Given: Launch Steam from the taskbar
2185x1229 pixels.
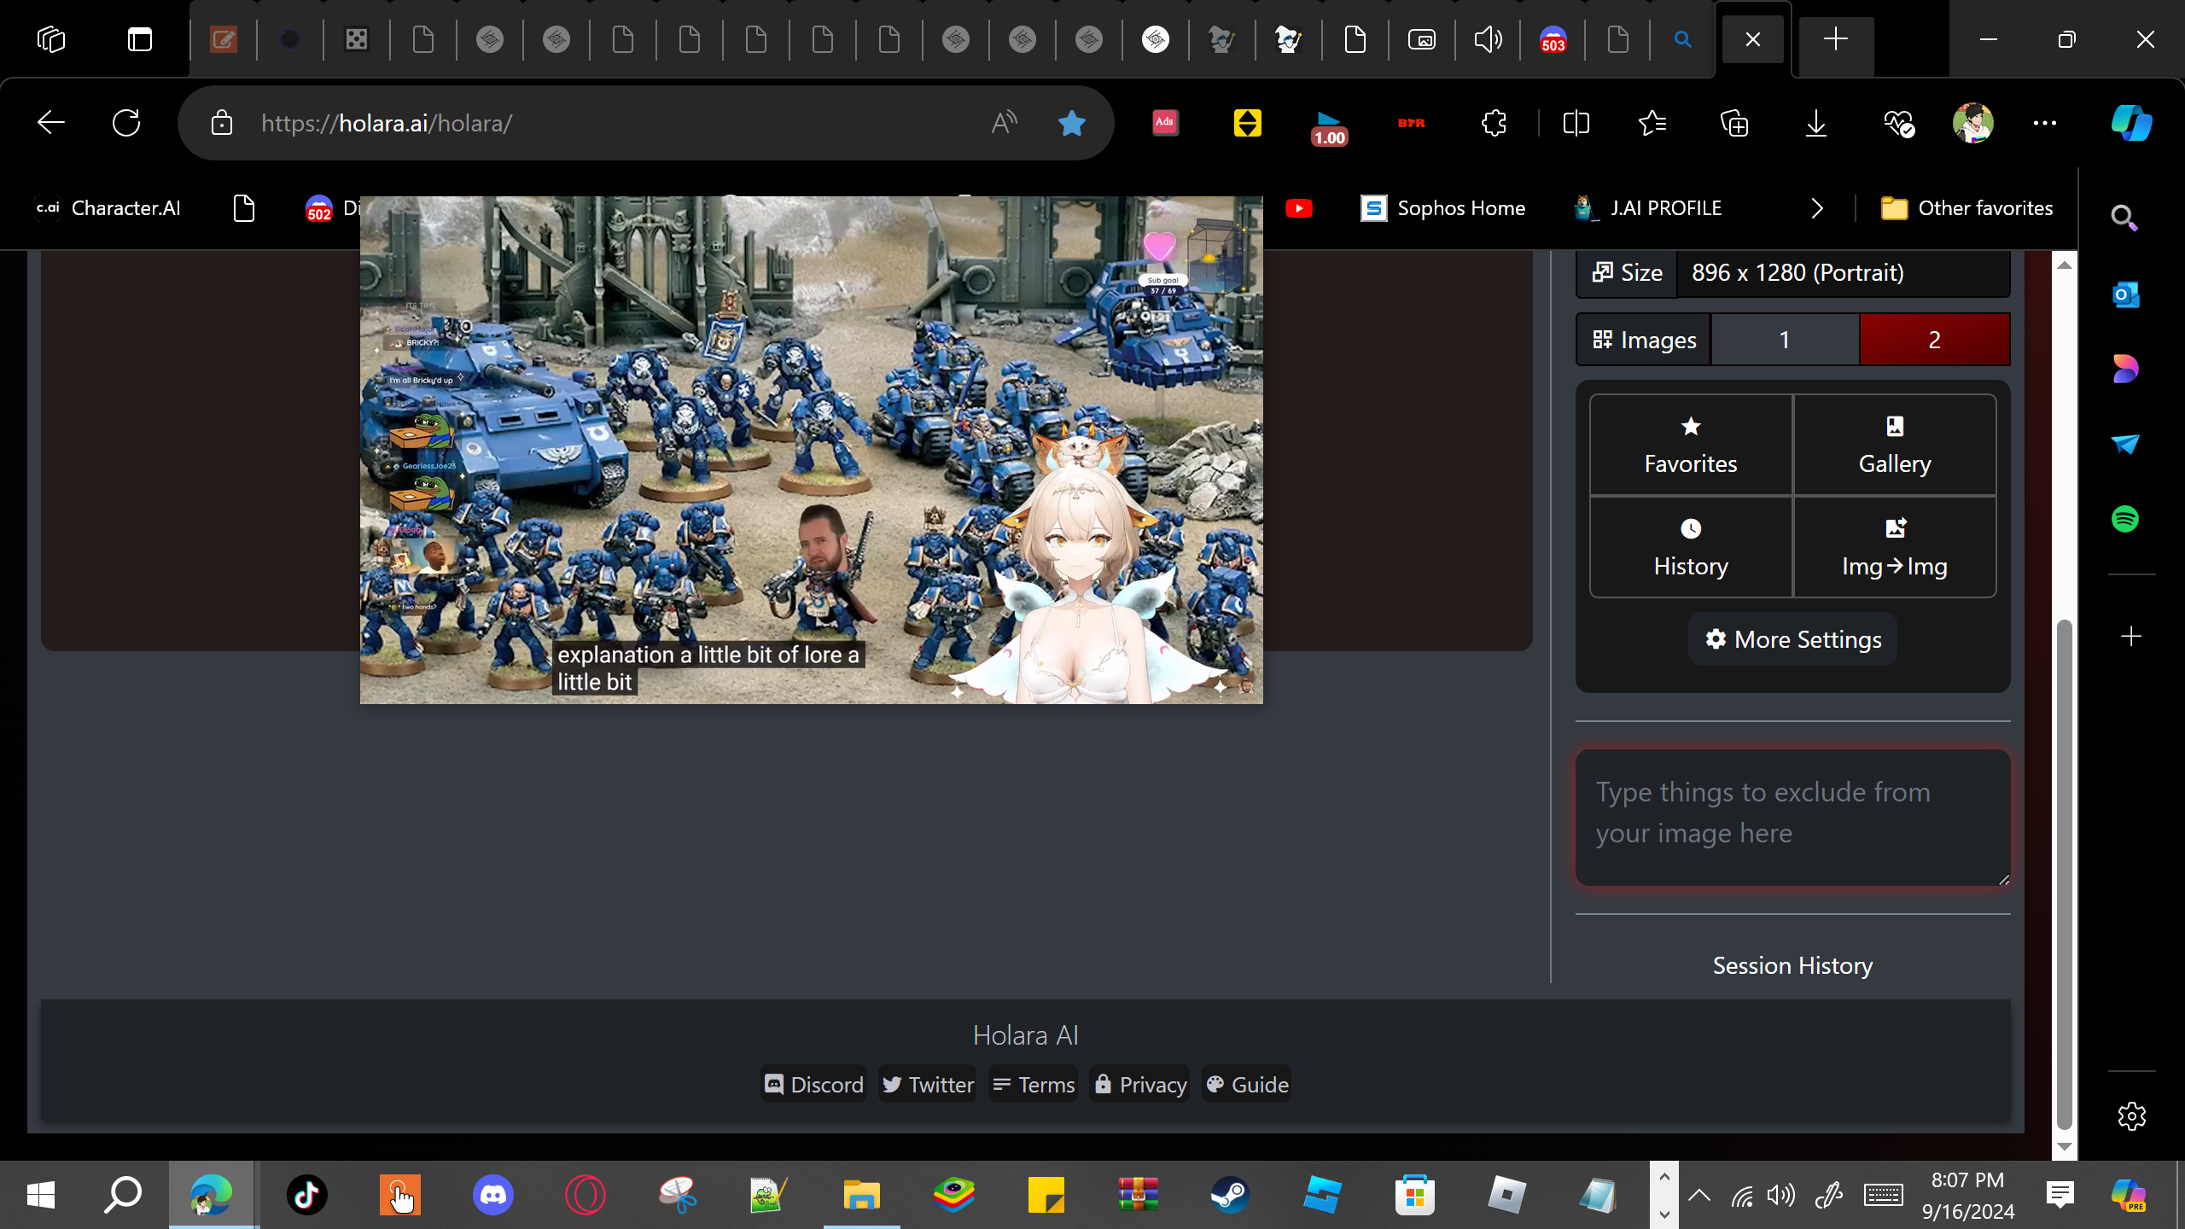Looking at the screenshot, I should click(x=1230, y=1195).
